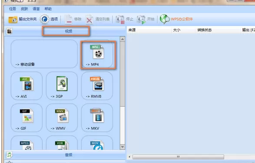The width and height of the screenshot is (255, 163).
Task: Sort by the 来源 column header
Action: [x=149, y=30]
